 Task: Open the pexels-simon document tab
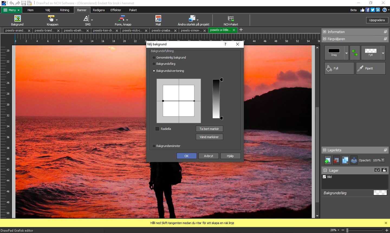tap(191, 30)
